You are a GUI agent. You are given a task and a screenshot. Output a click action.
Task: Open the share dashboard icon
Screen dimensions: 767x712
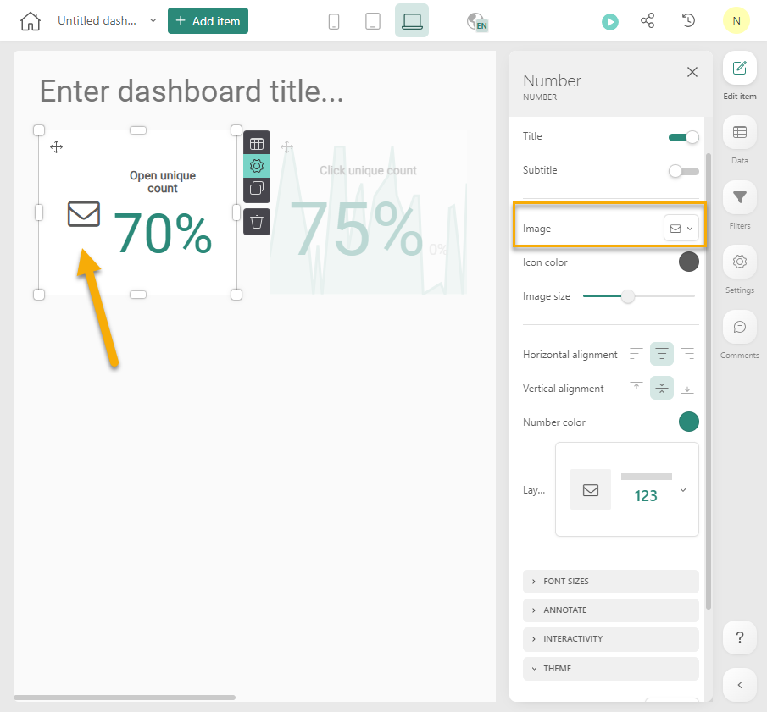[648, 21]
